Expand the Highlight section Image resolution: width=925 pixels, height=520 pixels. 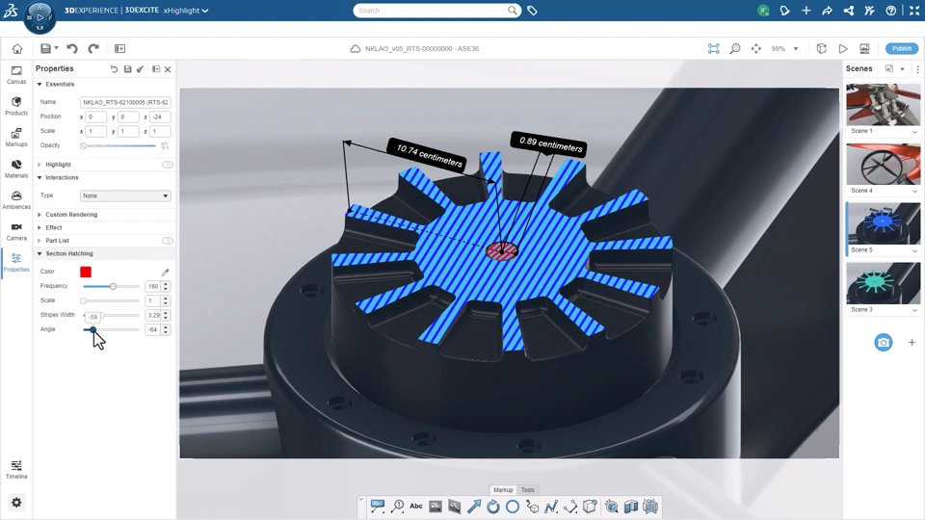(x=40, y=165)
